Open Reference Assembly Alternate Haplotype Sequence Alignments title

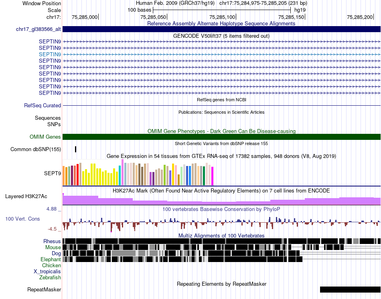click(x=221, y=23)
